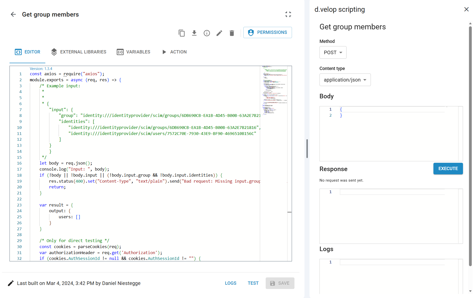Image resolution: width=476 pixels, height=298 pixels.
Task: Click the Test link at the bottom
Action: (253, 283)
